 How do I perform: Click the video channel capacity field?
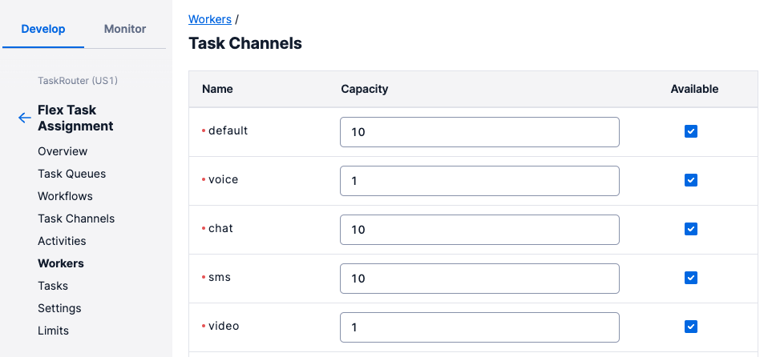(x=479, y=327)
